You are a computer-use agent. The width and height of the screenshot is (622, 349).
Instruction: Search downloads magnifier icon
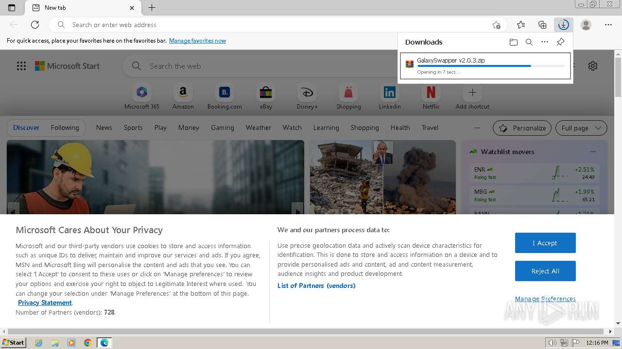(529, 42)
